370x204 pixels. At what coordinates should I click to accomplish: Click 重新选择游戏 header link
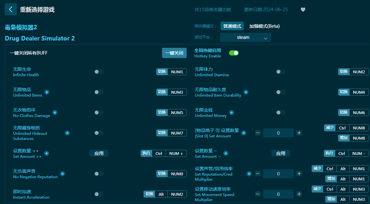(x=37, y=10)
